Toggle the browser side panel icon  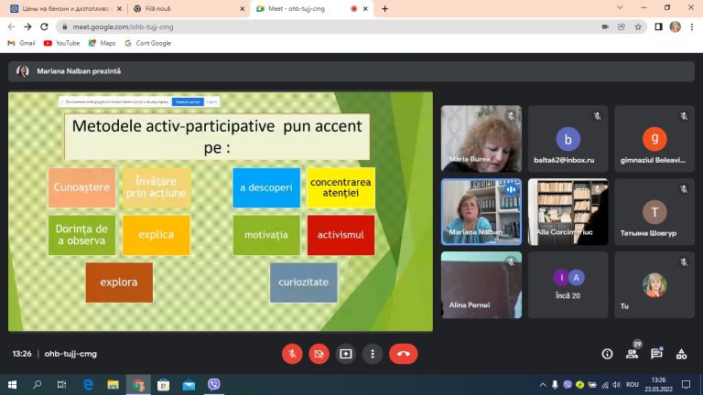click(658, 27)
